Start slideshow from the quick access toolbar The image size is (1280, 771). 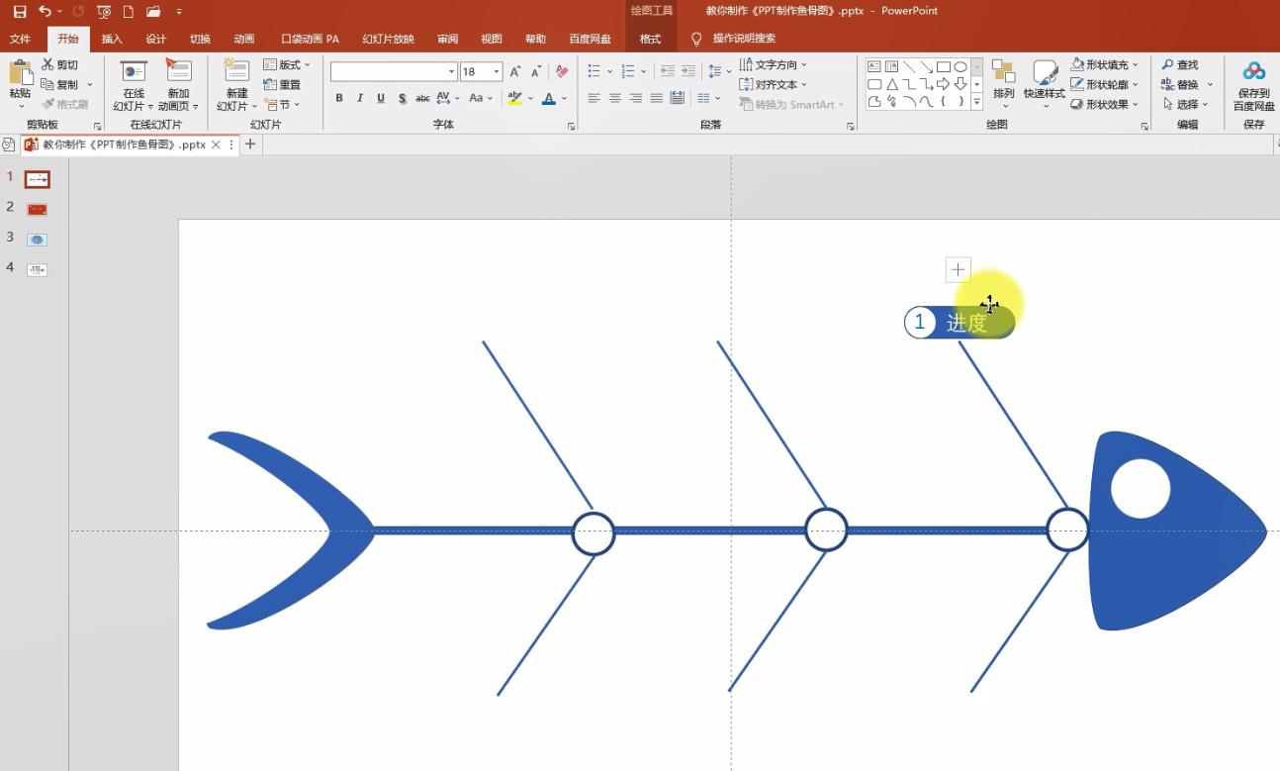tap(104, 12)
